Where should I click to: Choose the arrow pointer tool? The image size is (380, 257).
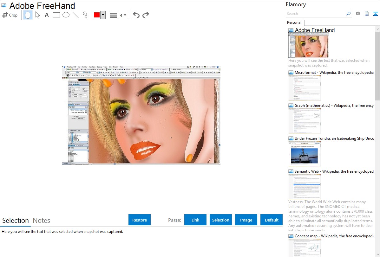[37, 15]
